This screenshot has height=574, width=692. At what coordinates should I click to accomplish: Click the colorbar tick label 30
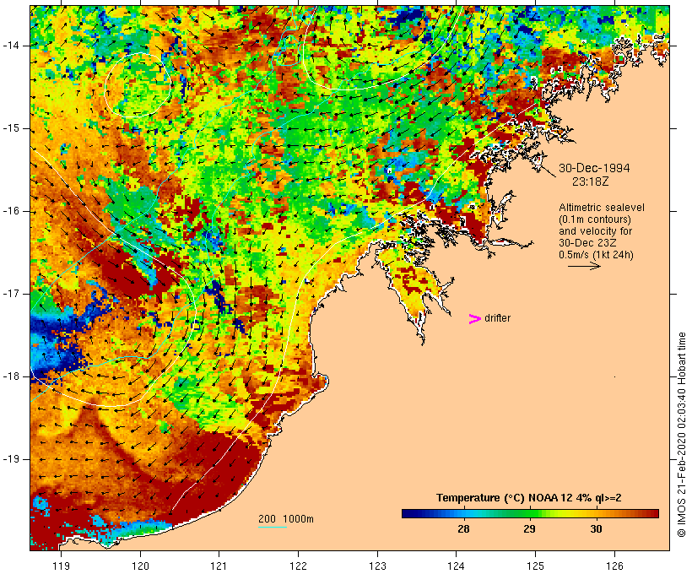tap(596, 529)
